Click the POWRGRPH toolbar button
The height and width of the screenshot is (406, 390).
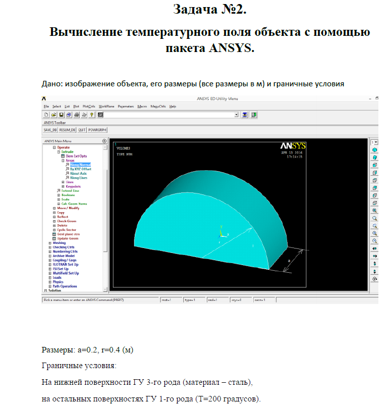tap(97, 130)
